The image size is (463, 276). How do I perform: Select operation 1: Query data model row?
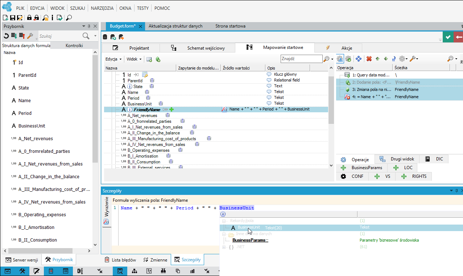(400, 75)
